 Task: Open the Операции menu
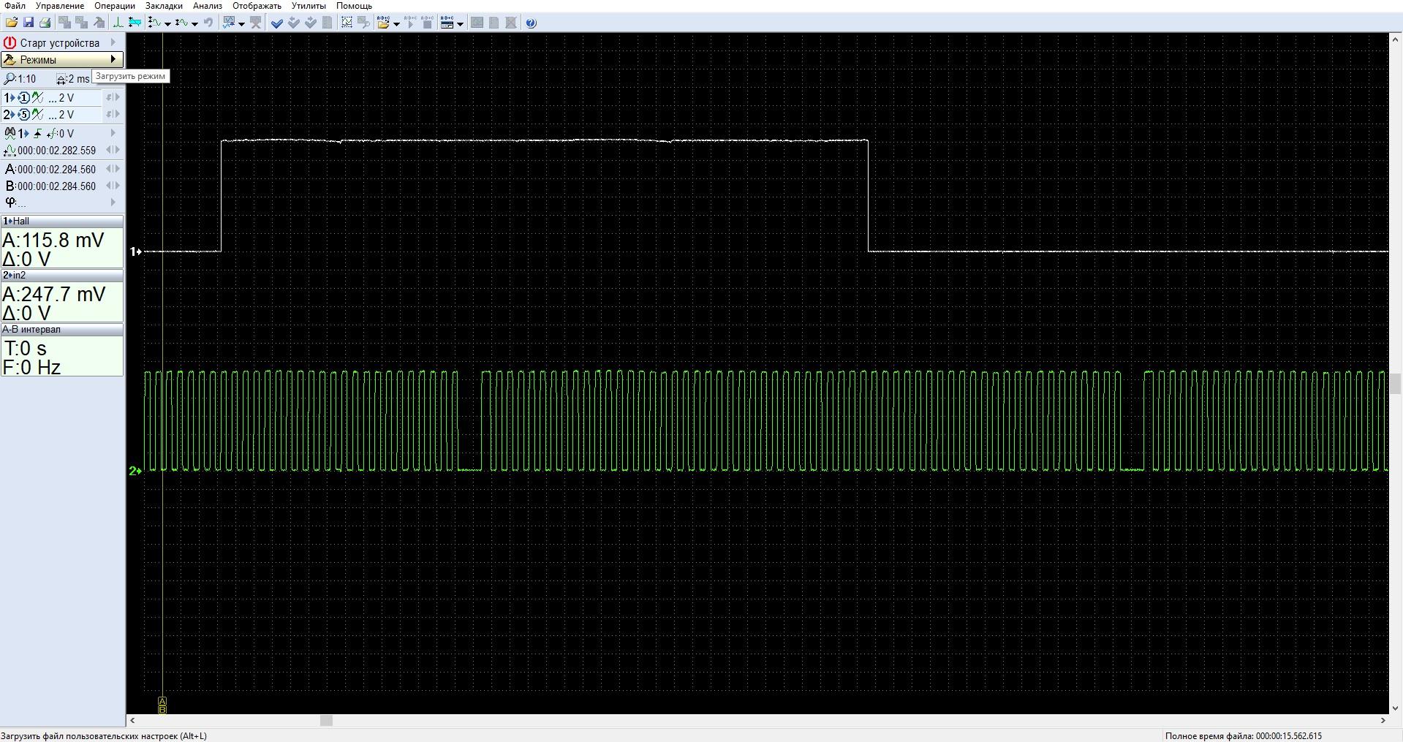(115, 6)
